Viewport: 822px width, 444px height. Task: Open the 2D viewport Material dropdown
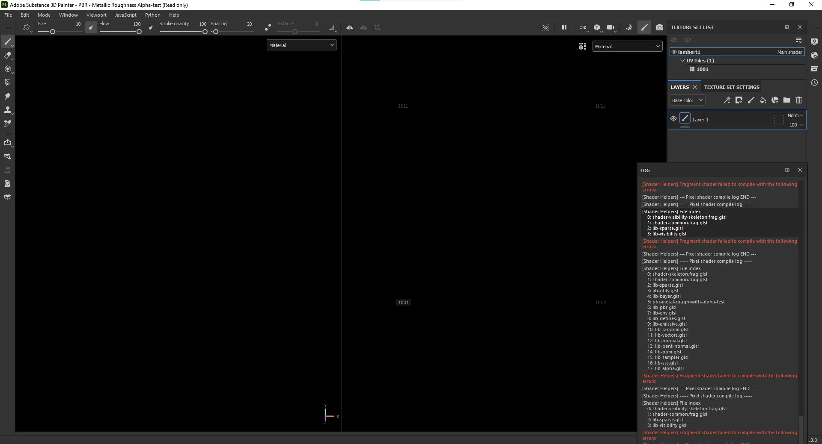[x=627, y=46]
